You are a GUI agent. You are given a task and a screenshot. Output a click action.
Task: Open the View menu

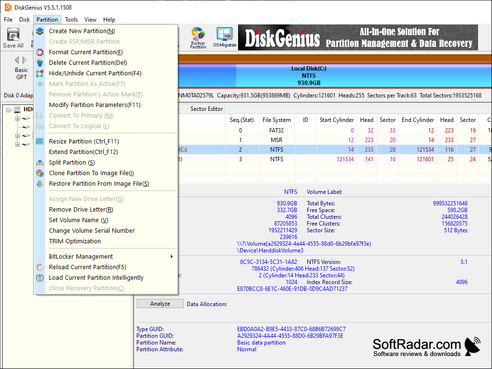tap(90, 20)
